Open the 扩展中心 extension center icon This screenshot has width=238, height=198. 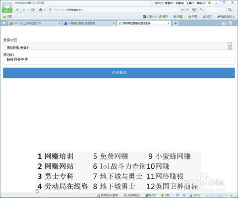coord(144,16)
